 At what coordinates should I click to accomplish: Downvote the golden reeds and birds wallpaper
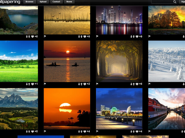click(x=79, y=37)
